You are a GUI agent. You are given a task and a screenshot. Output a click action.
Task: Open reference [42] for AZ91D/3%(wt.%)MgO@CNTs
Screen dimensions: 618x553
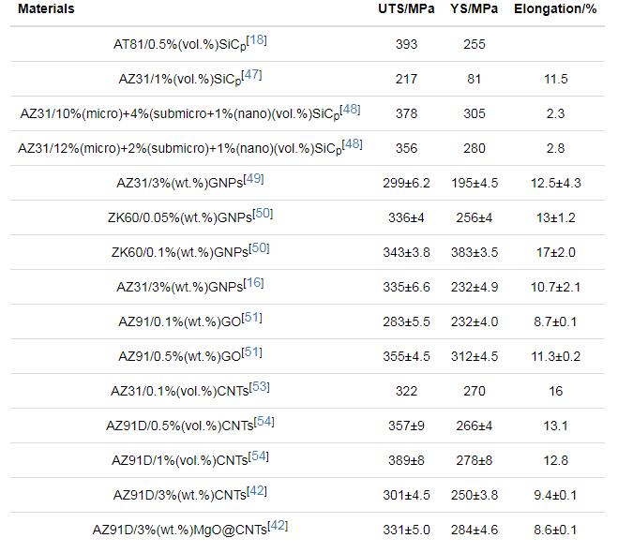[278, 526]
